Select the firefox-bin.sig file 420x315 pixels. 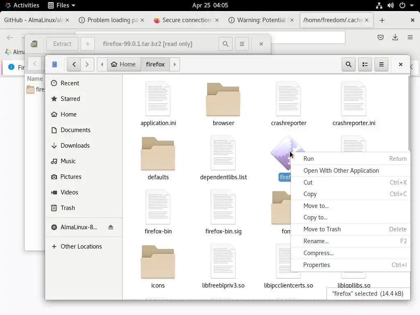[223, 212]
